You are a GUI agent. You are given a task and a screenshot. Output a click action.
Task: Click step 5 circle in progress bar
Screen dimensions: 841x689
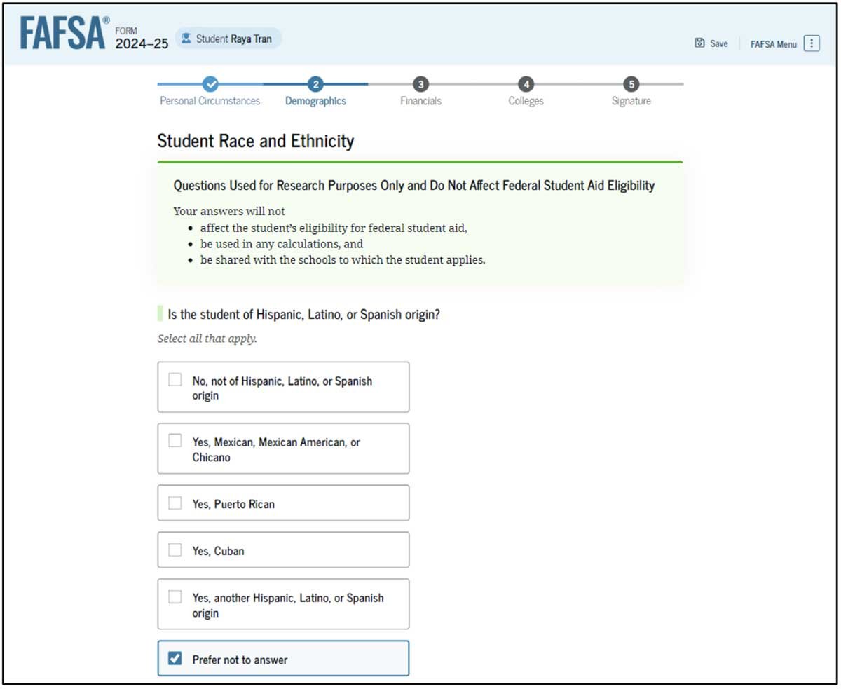631,84
